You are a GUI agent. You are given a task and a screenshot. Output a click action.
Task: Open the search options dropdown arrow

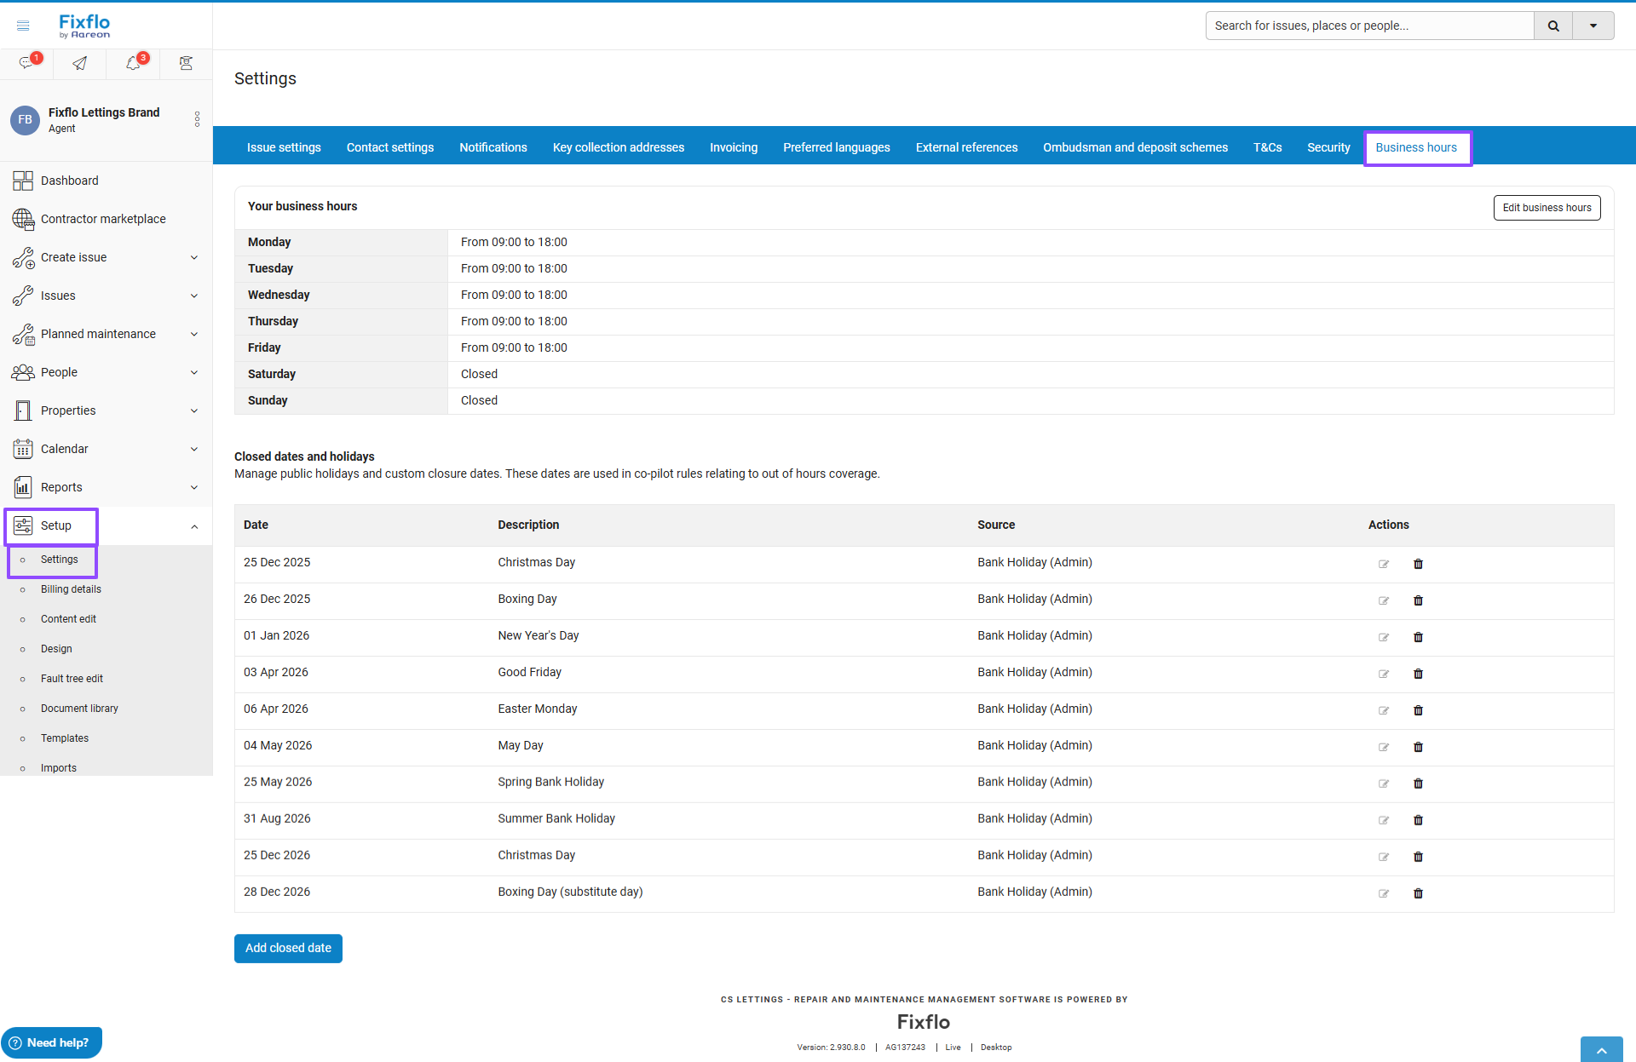click(1593, 26)
